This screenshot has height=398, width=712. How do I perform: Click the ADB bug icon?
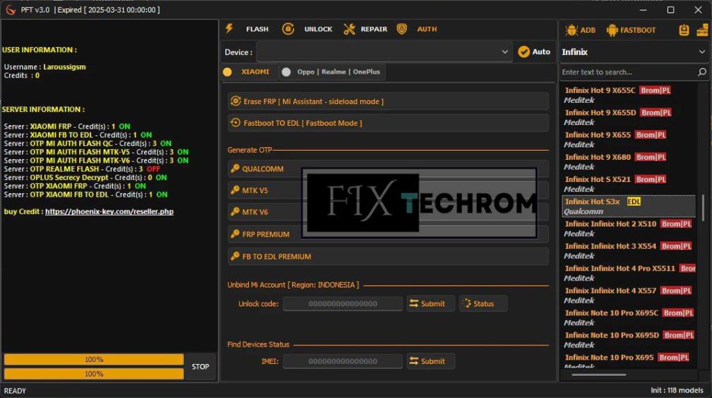(x=572, y=30)
